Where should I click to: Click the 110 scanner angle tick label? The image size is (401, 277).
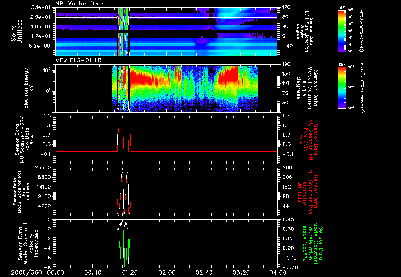286,83
